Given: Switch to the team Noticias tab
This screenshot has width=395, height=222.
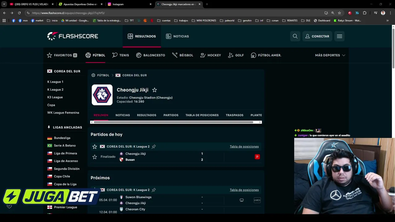Looking at the screenshot, I should 123,115.
